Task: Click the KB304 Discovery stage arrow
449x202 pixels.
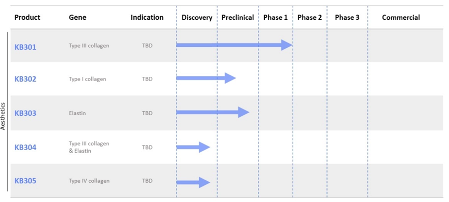Action: pyautogui.click(x=193, y=147)
